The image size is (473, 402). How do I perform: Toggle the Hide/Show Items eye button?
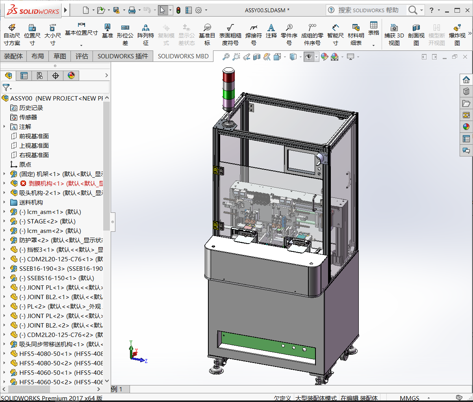(x=309, y=56)
